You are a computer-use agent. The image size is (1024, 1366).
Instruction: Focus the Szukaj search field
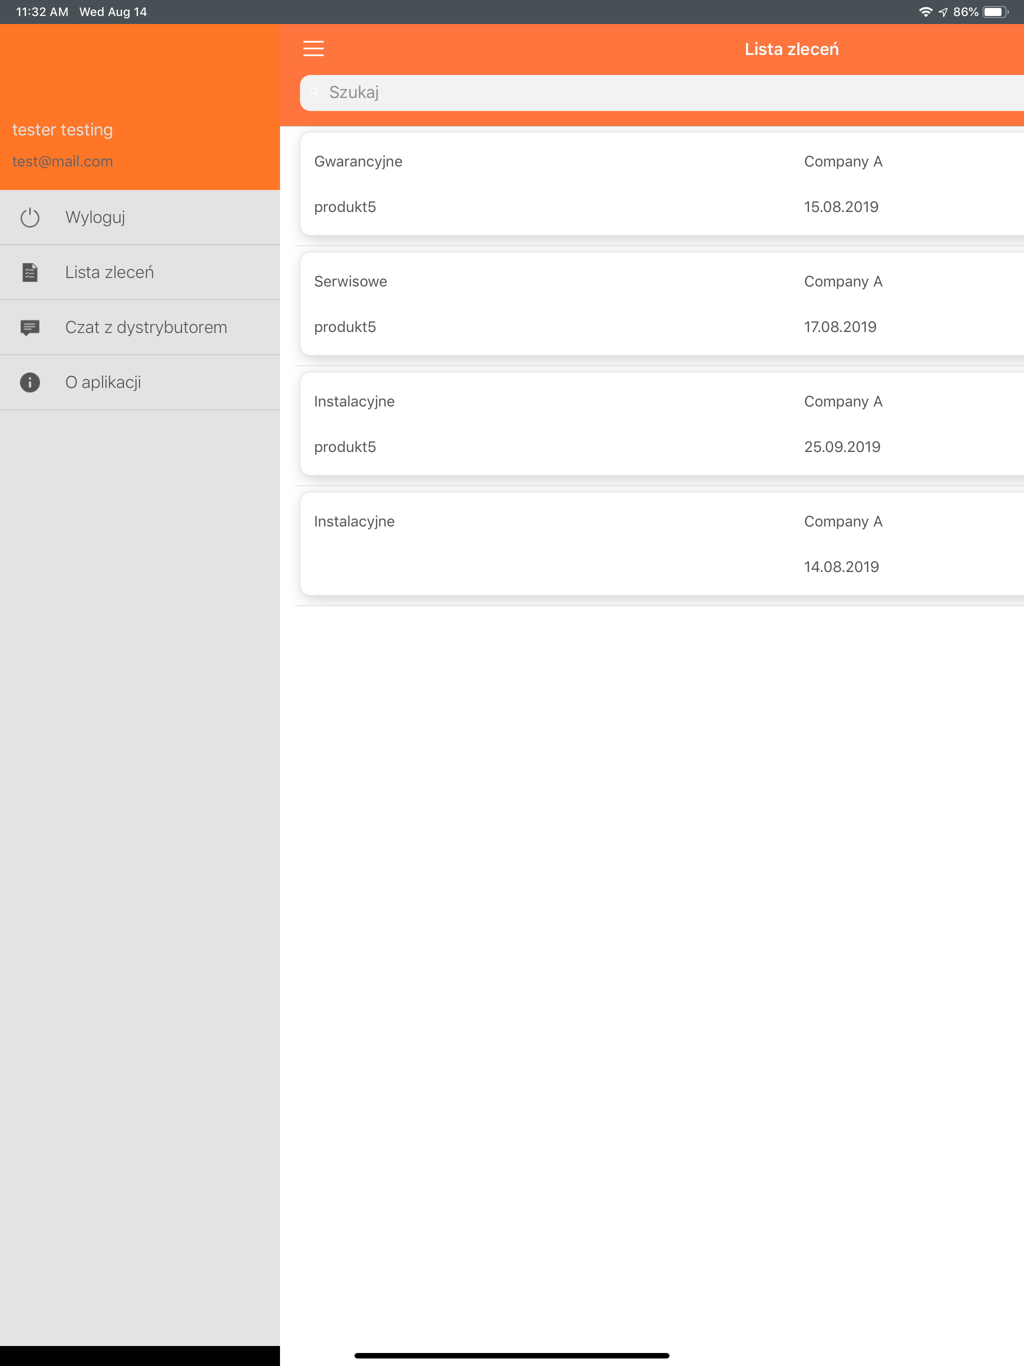[661, 92]
